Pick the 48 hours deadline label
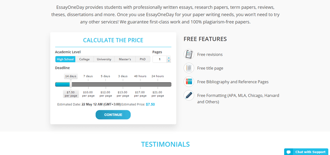The width and height of the screenshot is (330, 155). click(x=140, y=76)
